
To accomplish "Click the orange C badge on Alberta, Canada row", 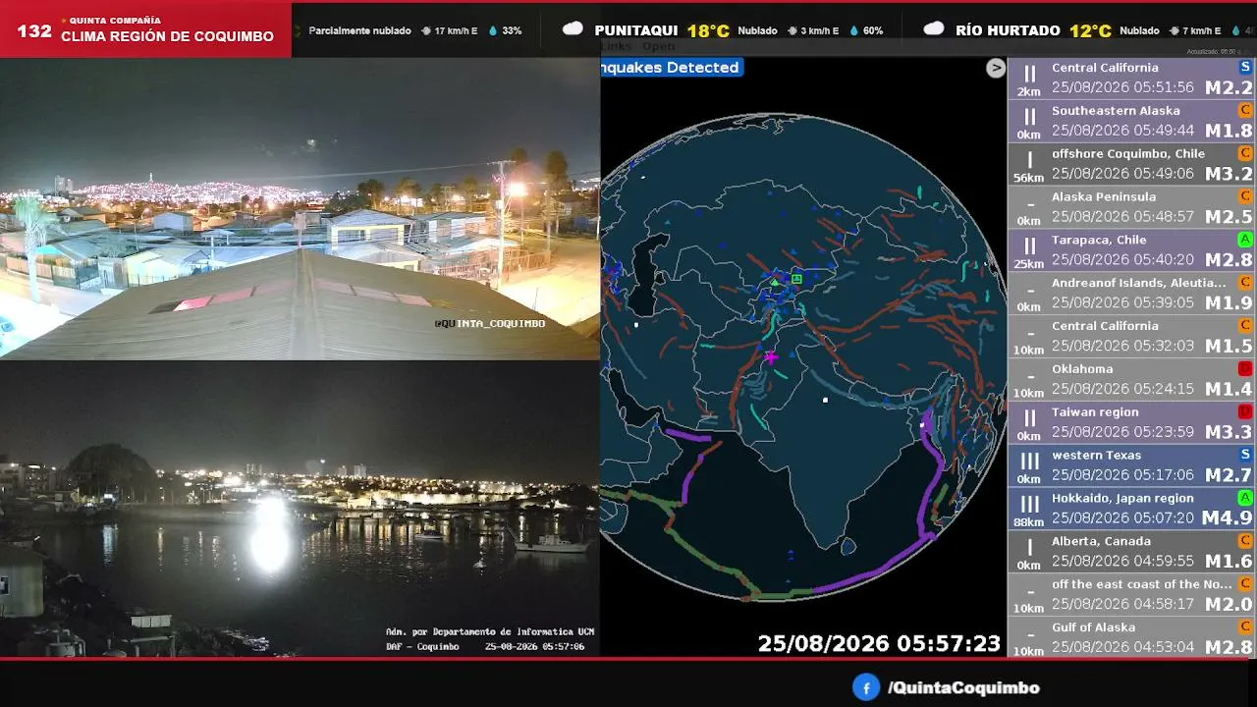I will coord(1245,541).
